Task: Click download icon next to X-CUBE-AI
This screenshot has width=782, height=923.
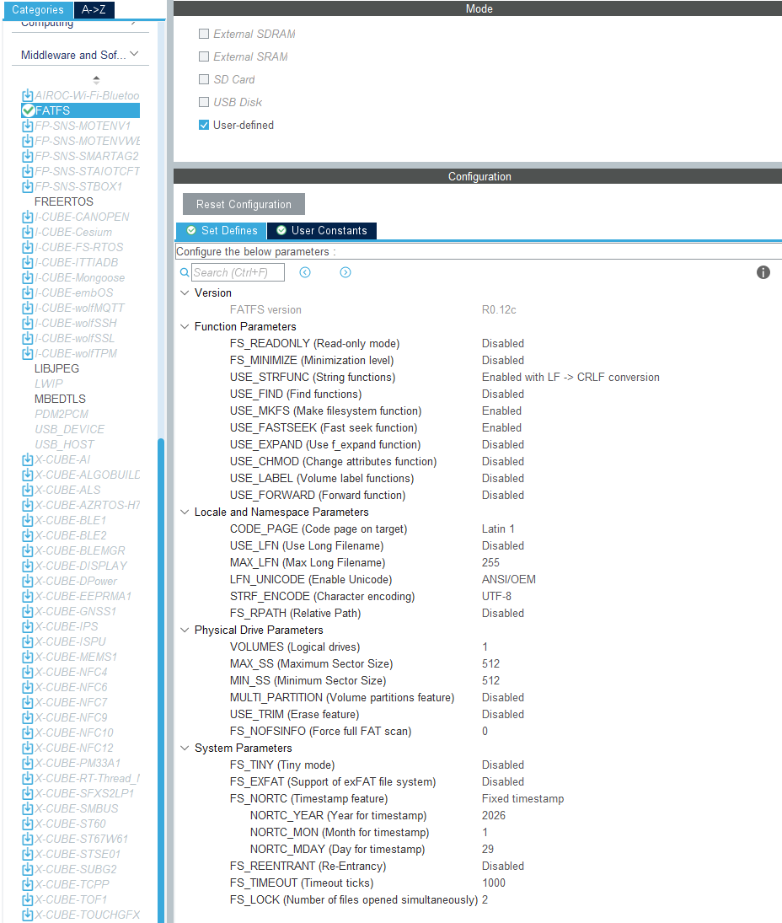Action: pos(27,459)
